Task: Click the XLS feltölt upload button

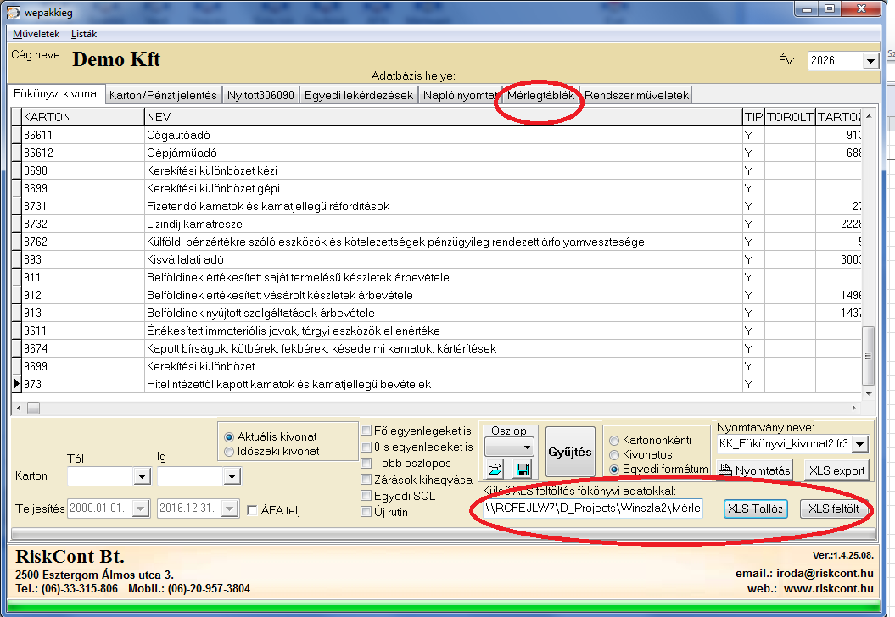Action: (x=833, y=509)
